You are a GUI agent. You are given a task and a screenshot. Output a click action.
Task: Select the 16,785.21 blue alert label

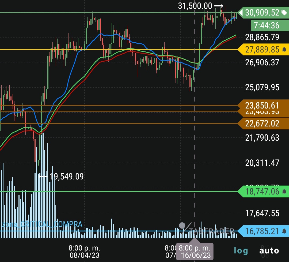pos(263,231)
